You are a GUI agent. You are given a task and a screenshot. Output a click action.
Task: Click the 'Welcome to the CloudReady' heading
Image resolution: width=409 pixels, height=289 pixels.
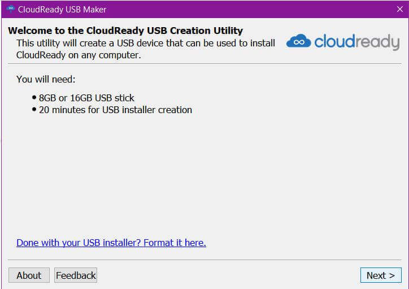click(x=125, y=31)
